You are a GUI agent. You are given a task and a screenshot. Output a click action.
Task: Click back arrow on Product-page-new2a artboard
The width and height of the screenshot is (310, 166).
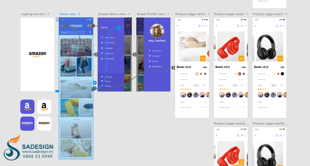217,135
